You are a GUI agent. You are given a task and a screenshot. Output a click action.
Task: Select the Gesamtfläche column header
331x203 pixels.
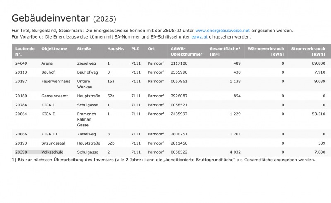(224, 51)
